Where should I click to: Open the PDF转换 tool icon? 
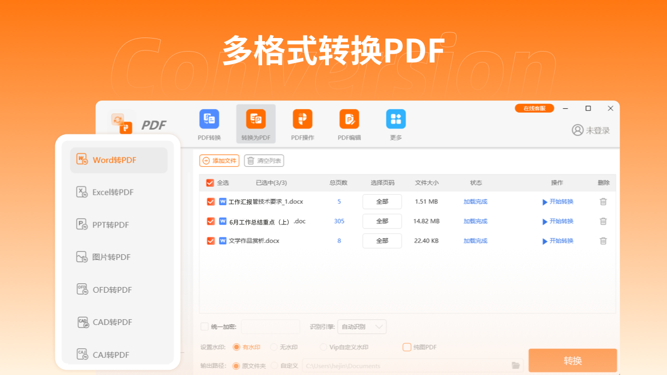[x=209, y=119]
